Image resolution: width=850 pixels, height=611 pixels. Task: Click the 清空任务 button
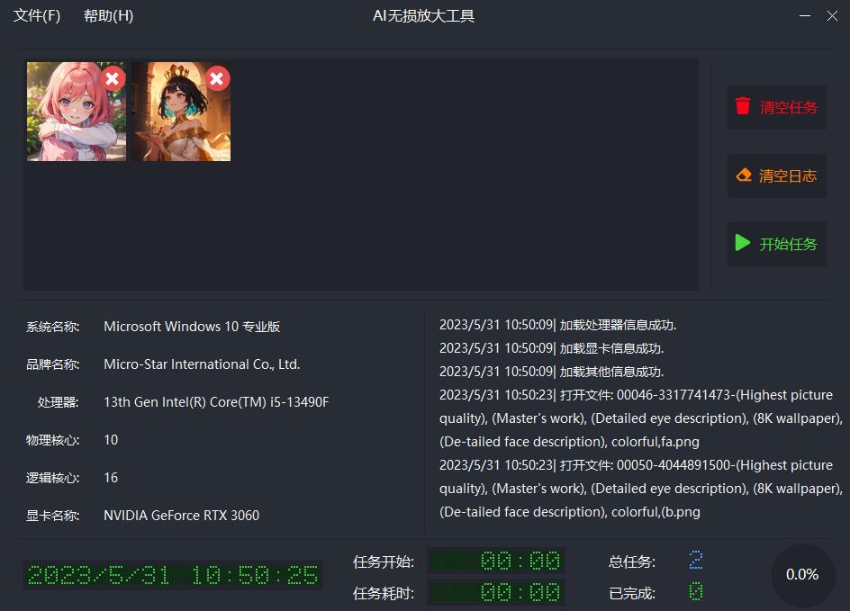tap(777, 107)
